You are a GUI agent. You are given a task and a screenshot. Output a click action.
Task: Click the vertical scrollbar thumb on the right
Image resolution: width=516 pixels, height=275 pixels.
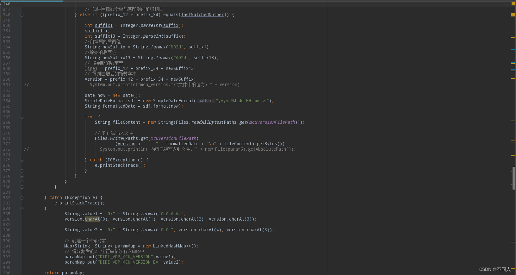pos(513,178)
